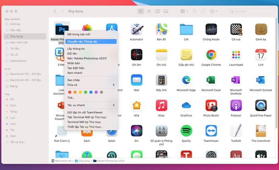Launch Photo Booth

point(211,105)
